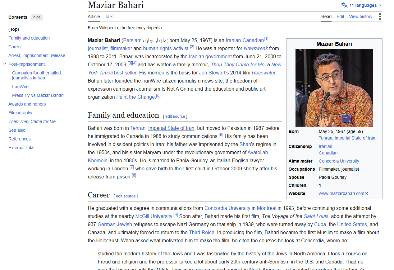The image size is (394, 270).
Task: Go to Then They Came for Me contents entry
Action: click(32, 121)
